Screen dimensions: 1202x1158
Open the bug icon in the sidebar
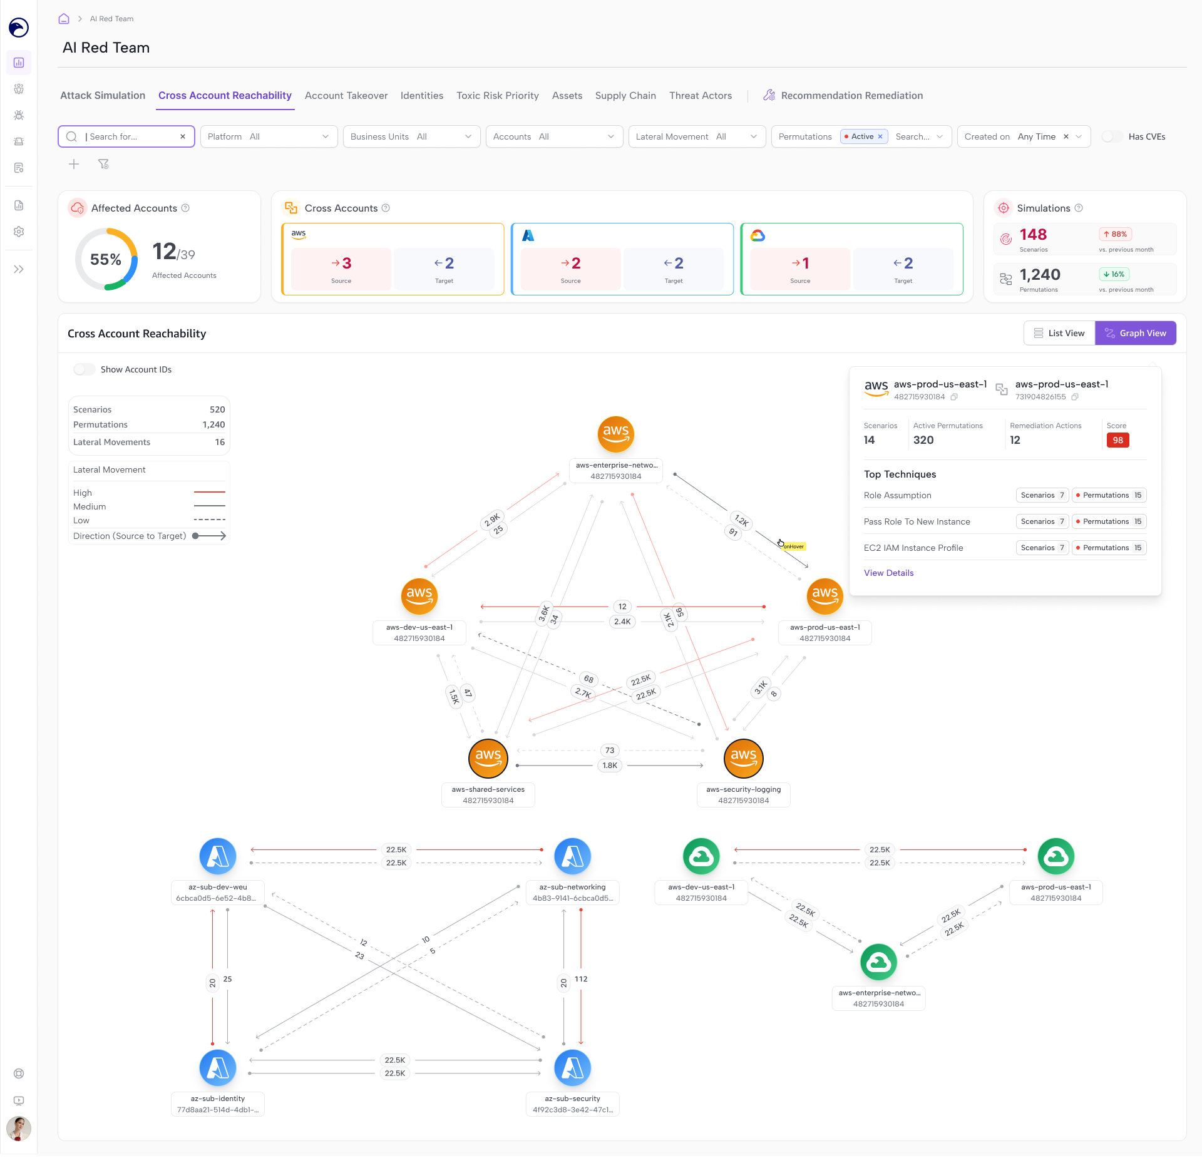19,115
